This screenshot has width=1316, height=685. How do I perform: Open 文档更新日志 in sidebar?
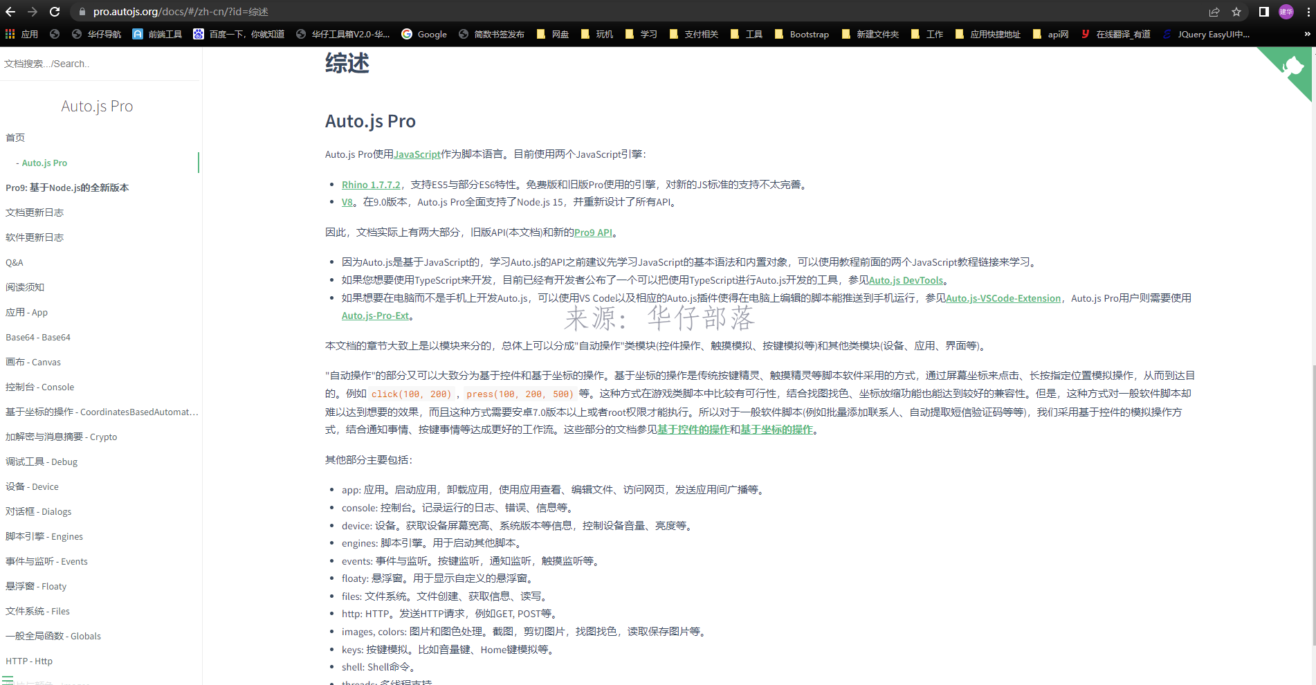[x=35, y=212]
